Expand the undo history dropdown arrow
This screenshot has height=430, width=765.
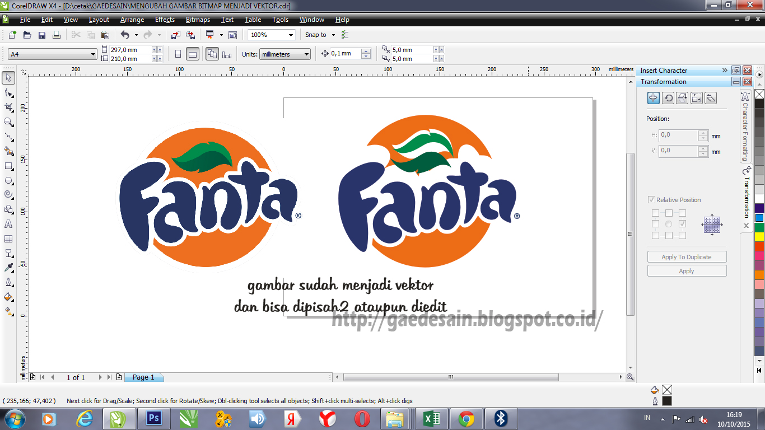136,35
